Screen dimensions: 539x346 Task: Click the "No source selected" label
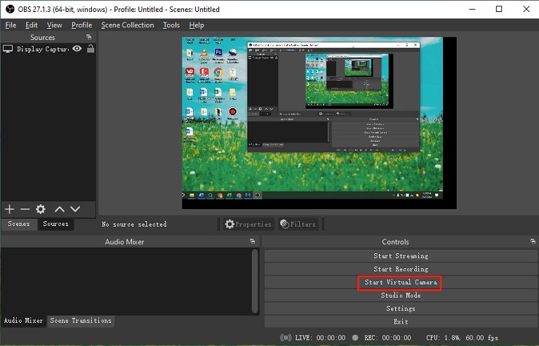pyautogui.click(x=135, y=225)
